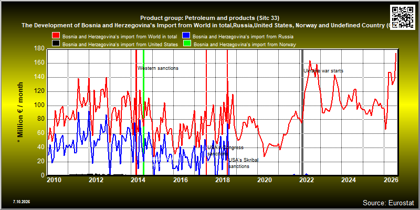Click the 'Ukraine war starts' annotation label
This screenshot has width=420, height=210.
click(x=323, y=71)
